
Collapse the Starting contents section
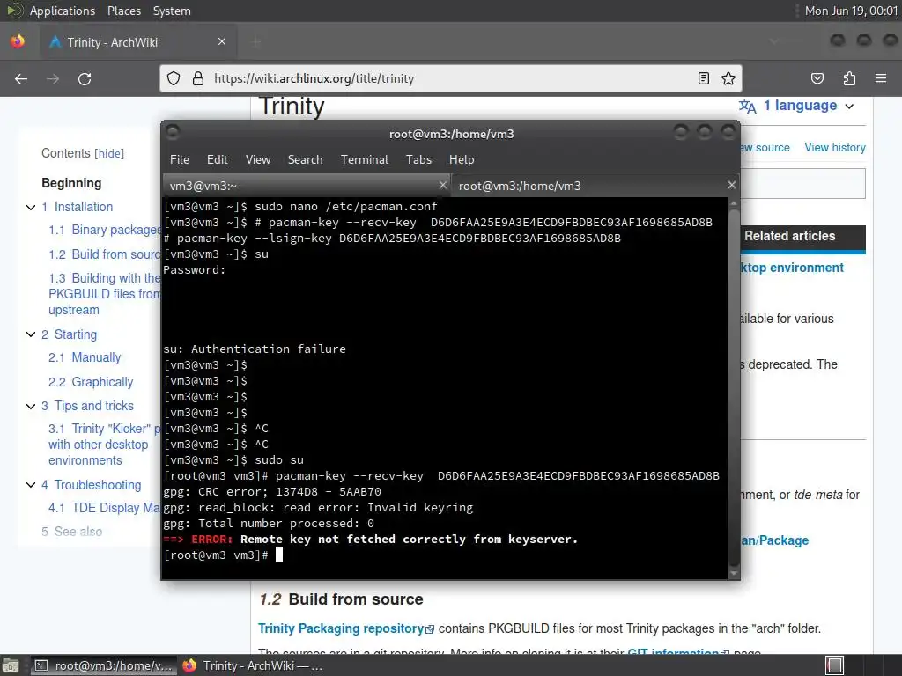pyautogui.click(x=31, y=334)
